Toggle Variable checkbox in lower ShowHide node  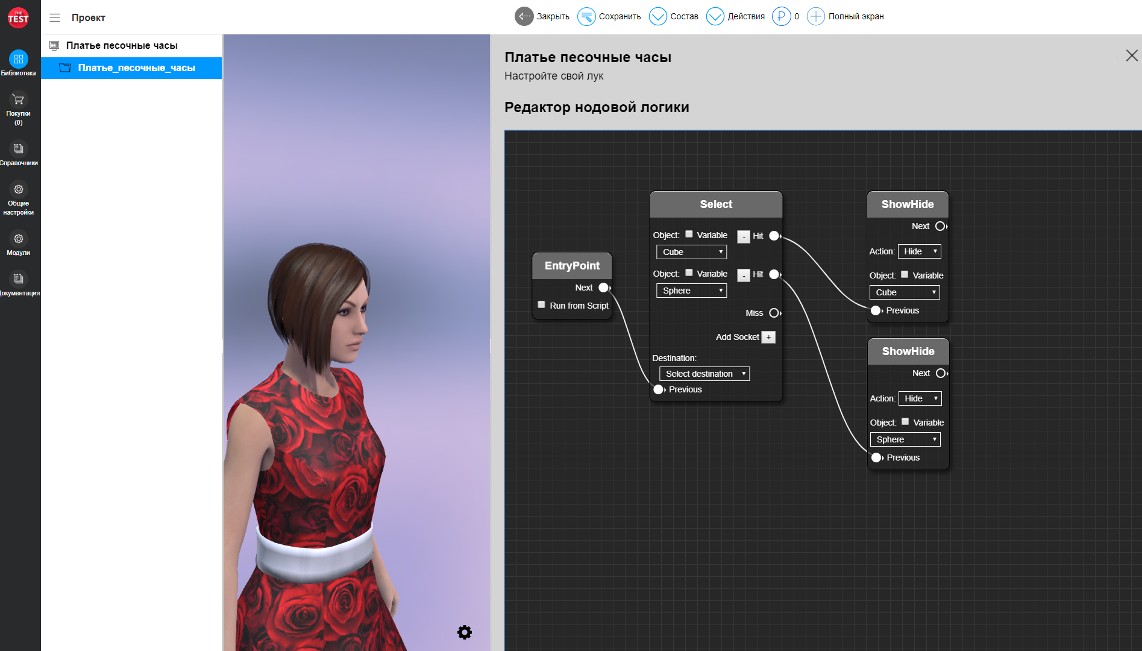[905, 422]
